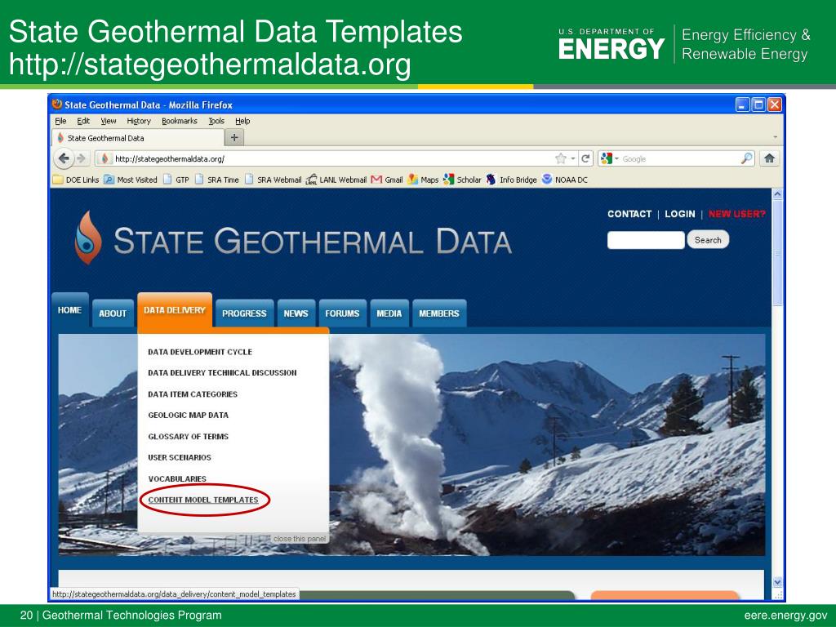The width and height of the screenshot is (836, 627).
Task: Open the Tools menu
Action: (216, 121)
